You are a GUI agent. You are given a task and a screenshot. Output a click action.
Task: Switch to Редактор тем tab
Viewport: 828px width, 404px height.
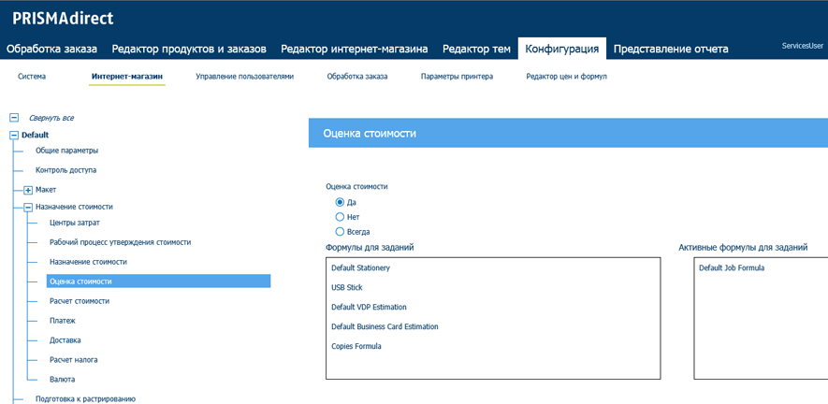(x=476, y=50)
